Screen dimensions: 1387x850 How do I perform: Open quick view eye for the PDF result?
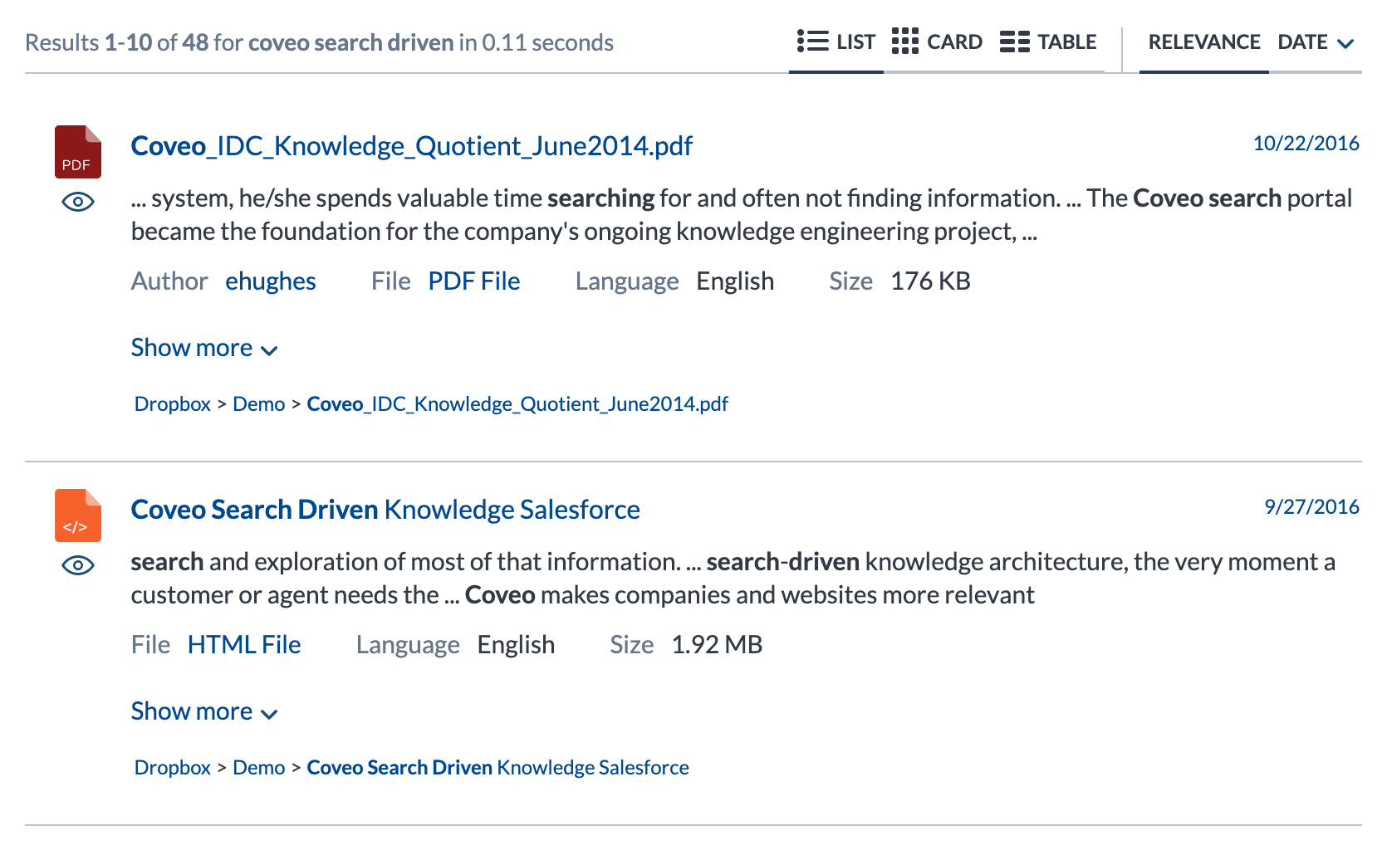pyautogui.click(x=78, y=202)
